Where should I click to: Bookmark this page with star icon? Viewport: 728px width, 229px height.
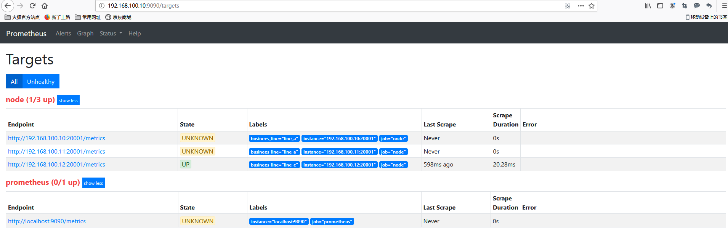(592, 6)
